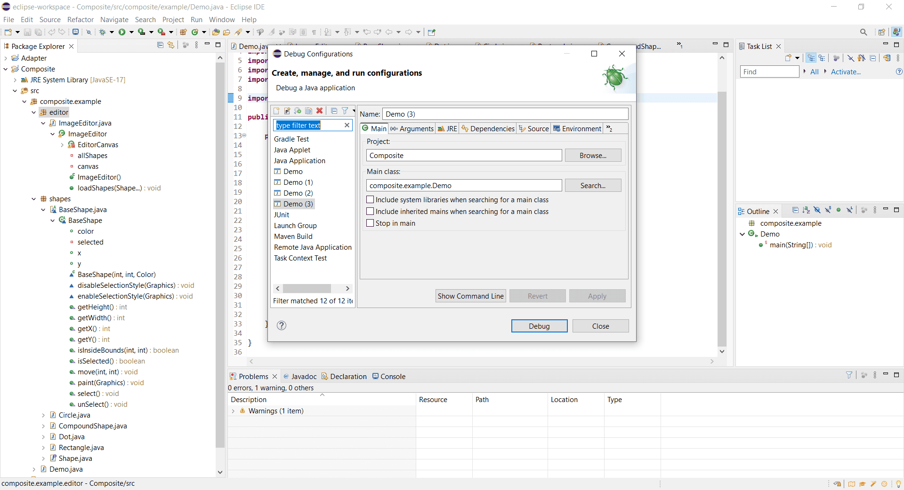
Task: Click the New Task icon in Task List
Action: 788,58
